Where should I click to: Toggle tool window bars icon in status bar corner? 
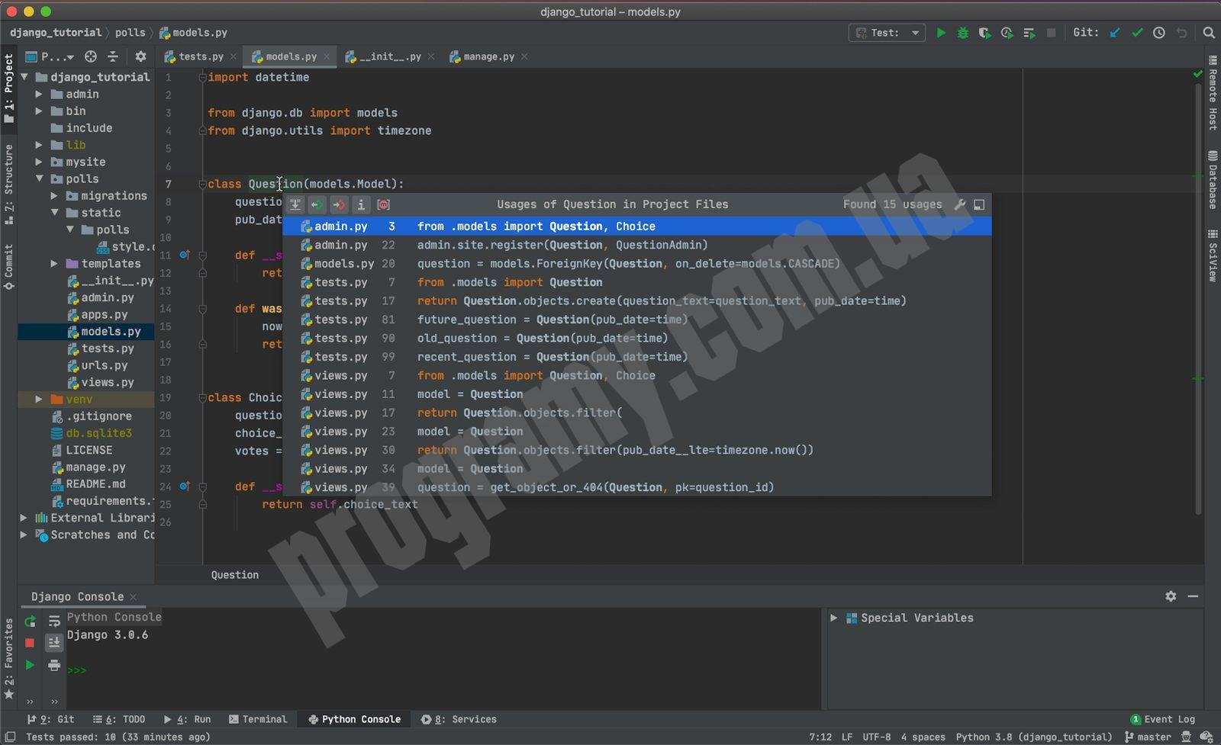pos(10,737)
